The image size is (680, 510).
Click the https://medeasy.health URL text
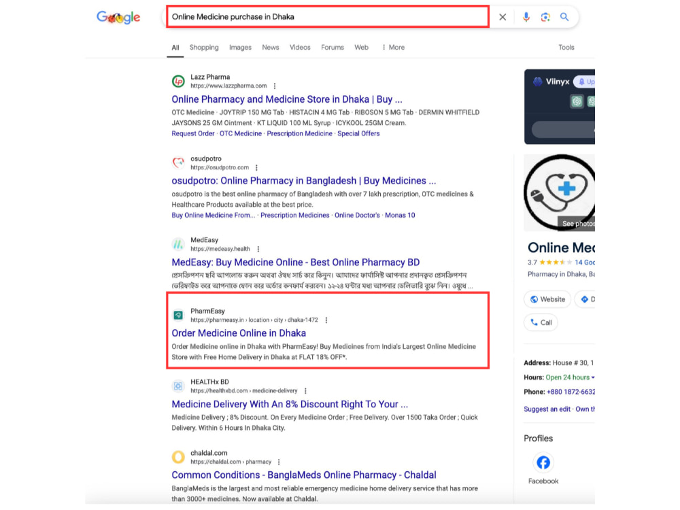(x=220, y=249)
